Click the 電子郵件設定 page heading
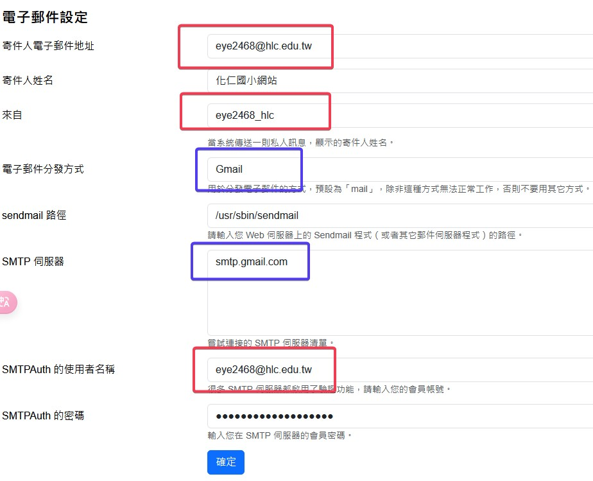 [x=45, y=17]
